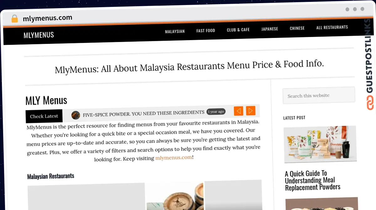
Task: Click the round five-spice post thumbnail
Action: 76,115
